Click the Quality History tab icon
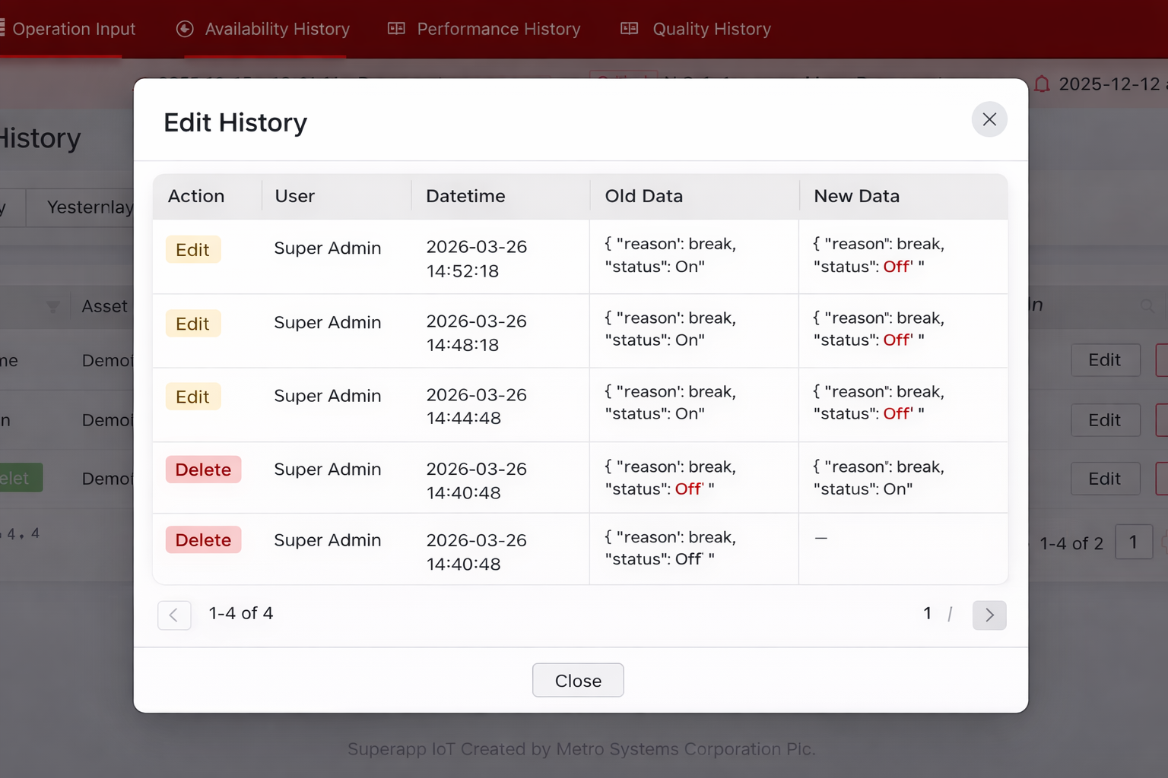Viewport: 1168px width, 778px height. point(629,29)
